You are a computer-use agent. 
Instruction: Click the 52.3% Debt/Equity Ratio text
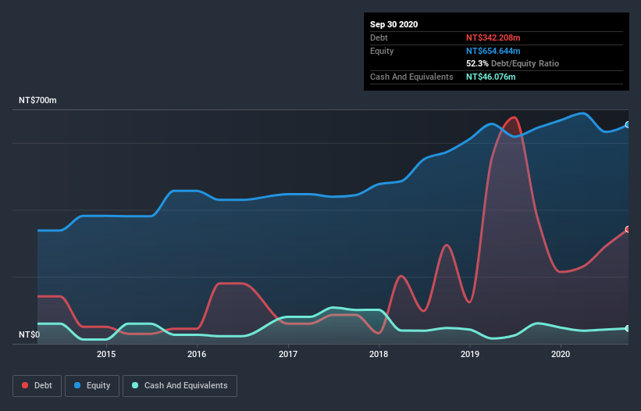pos(513,63)
